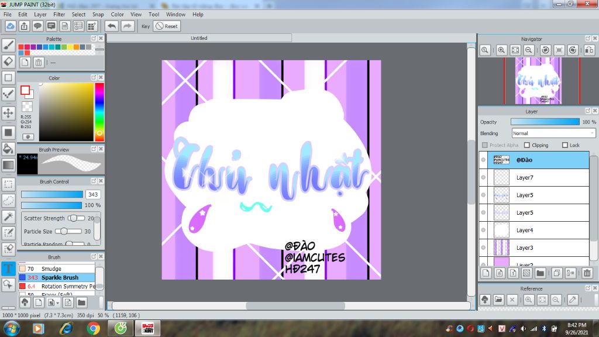Enable the Lock checkbox

point(565,145)
